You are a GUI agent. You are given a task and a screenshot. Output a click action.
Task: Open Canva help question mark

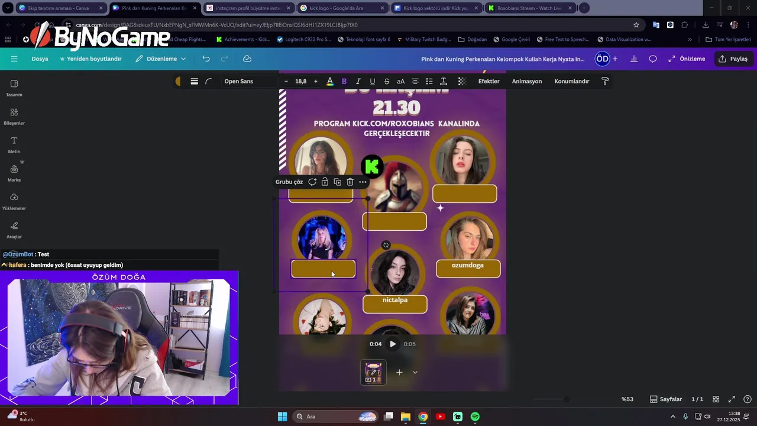pyautogui.click(x=748, y=399)
